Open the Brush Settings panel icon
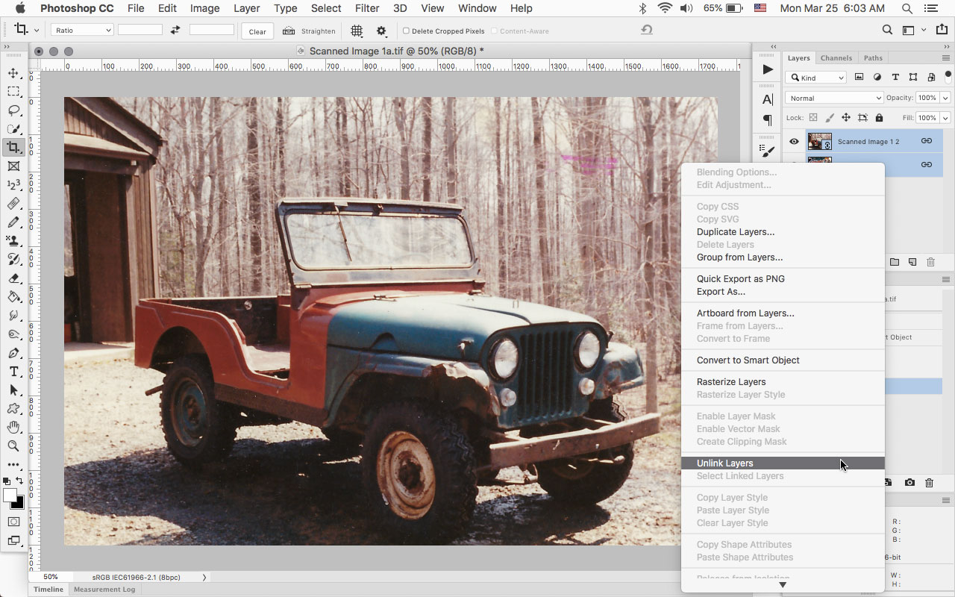955x597 pixels. [768, 150]
